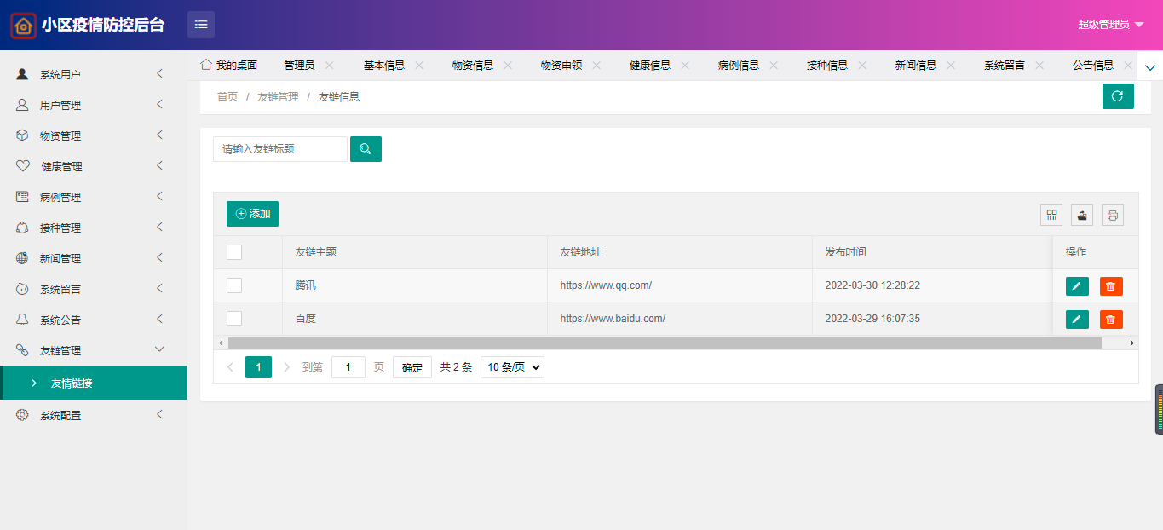Check the 腾讯 row checkbox
Image resolution: width=1163 pixels, height=530 pixels.
[x=234, y=285]
